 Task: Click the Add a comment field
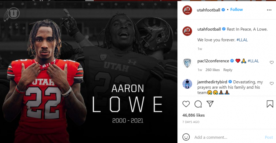pos(228,137)
